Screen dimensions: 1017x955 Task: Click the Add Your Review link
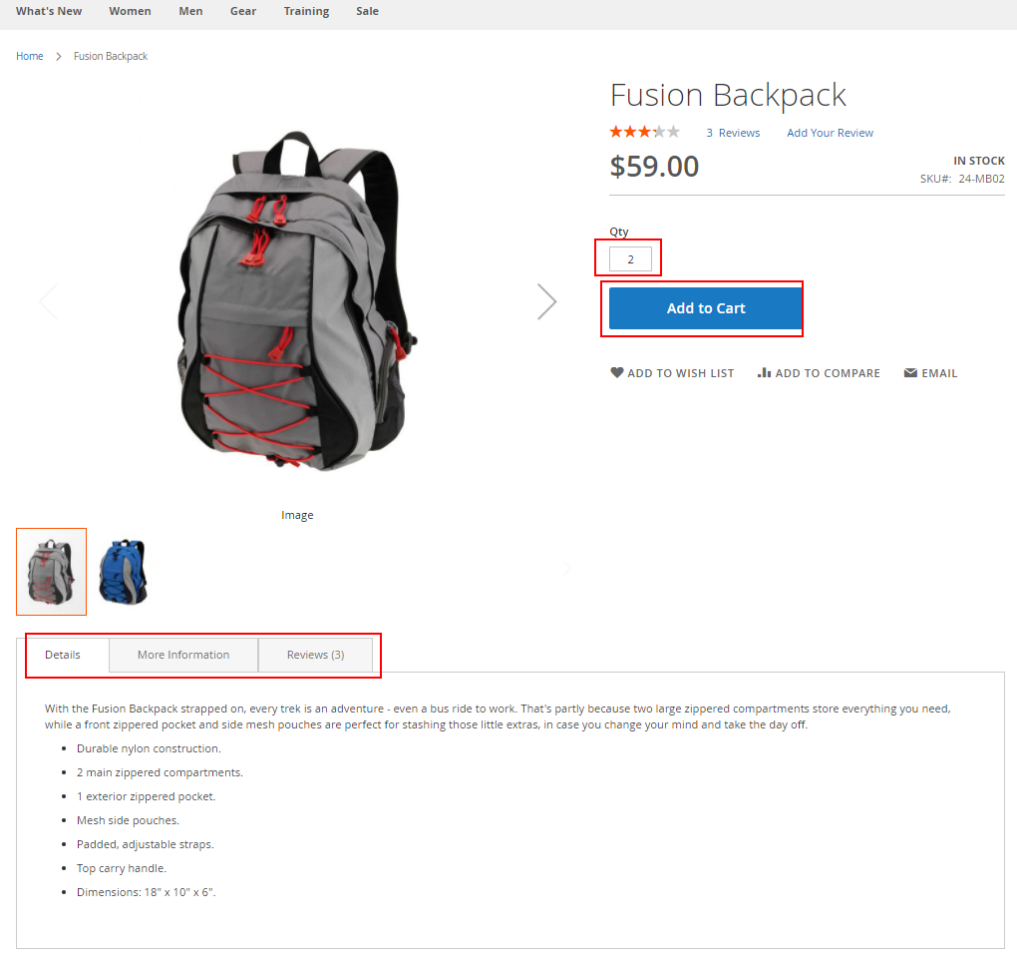click(x=830, y=133)
